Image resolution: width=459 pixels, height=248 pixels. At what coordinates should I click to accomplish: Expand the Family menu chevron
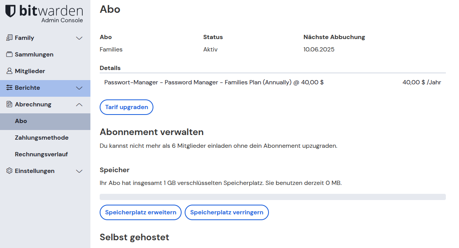point(79,38)
